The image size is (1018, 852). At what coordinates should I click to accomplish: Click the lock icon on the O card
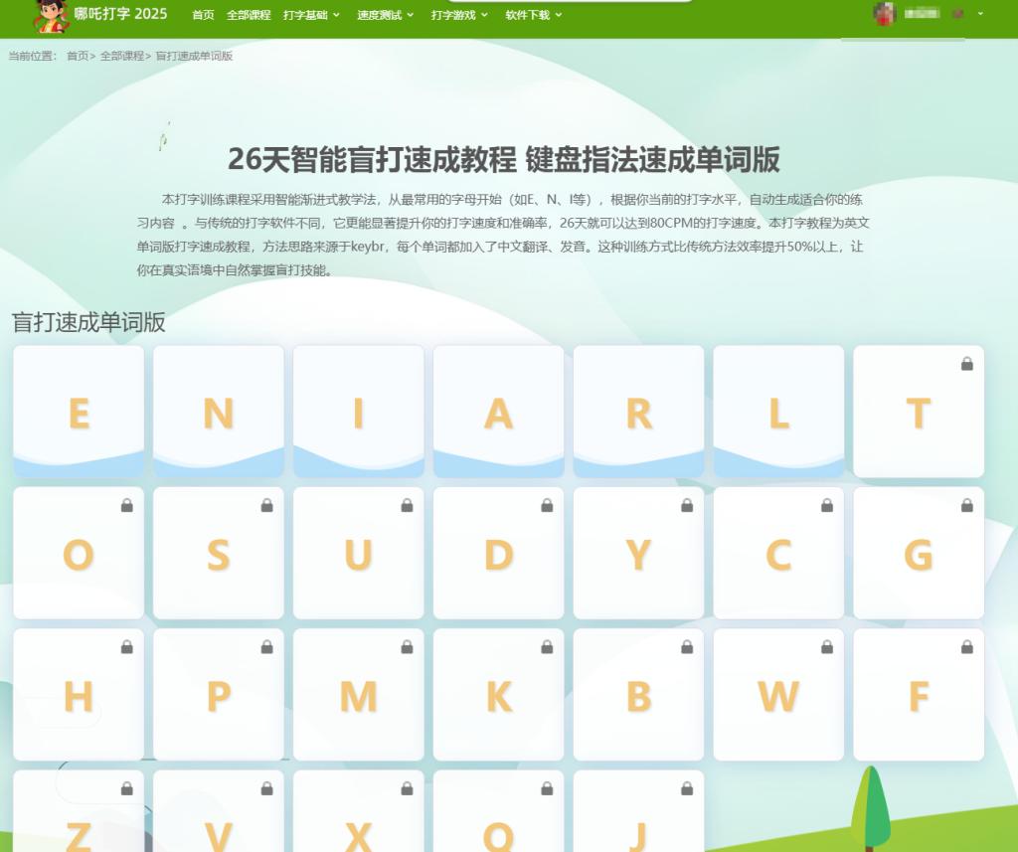126,505
